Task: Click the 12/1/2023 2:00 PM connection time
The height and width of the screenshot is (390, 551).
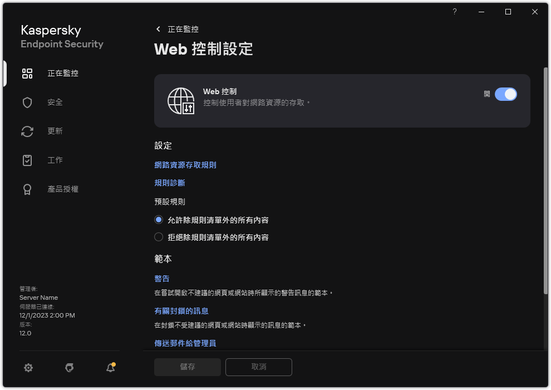Action: coord(47,315)
